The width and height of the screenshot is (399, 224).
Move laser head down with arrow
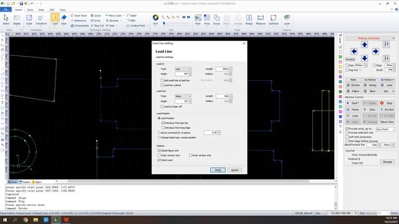click(x=364, y=58)
